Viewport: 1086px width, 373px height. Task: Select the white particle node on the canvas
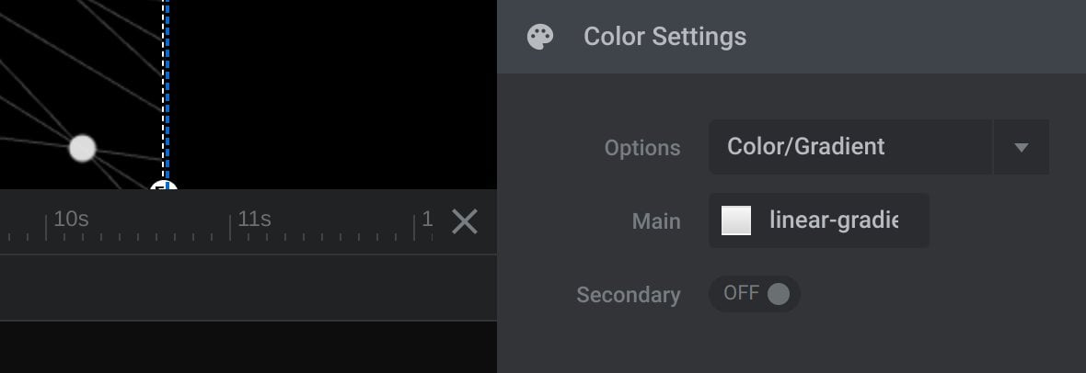click(83, 148)
